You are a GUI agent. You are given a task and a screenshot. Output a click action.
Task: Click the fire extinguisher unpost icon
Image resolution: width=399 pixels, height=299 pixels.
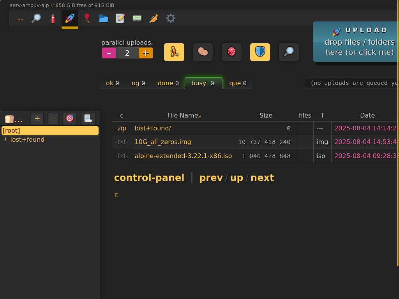coord(53,18)
